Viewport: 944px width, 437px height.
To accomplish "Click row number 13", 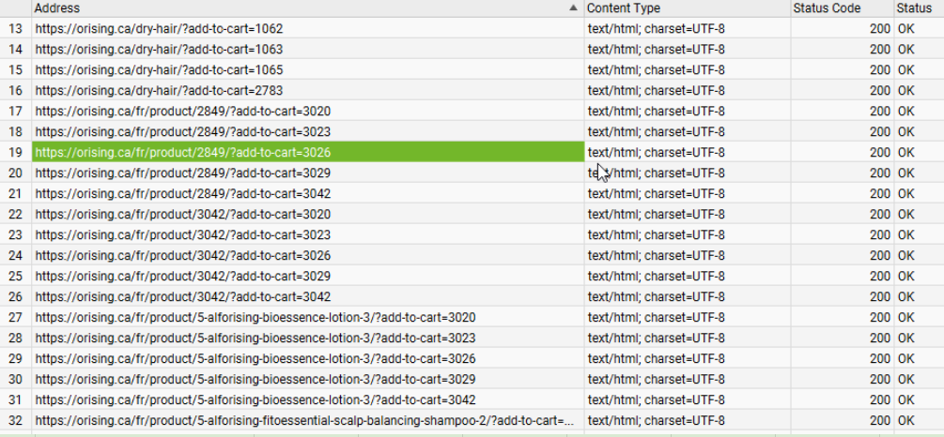I will (16, 29).
